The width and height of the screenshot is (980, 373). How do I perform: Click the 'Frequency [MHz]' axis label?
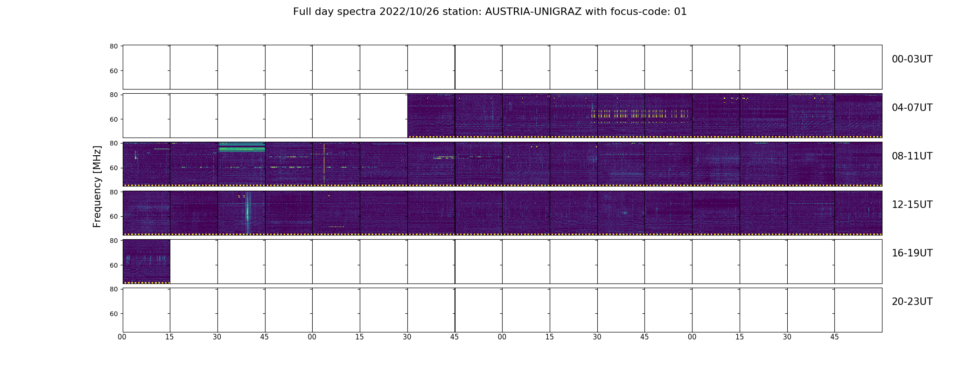[97, 186]
